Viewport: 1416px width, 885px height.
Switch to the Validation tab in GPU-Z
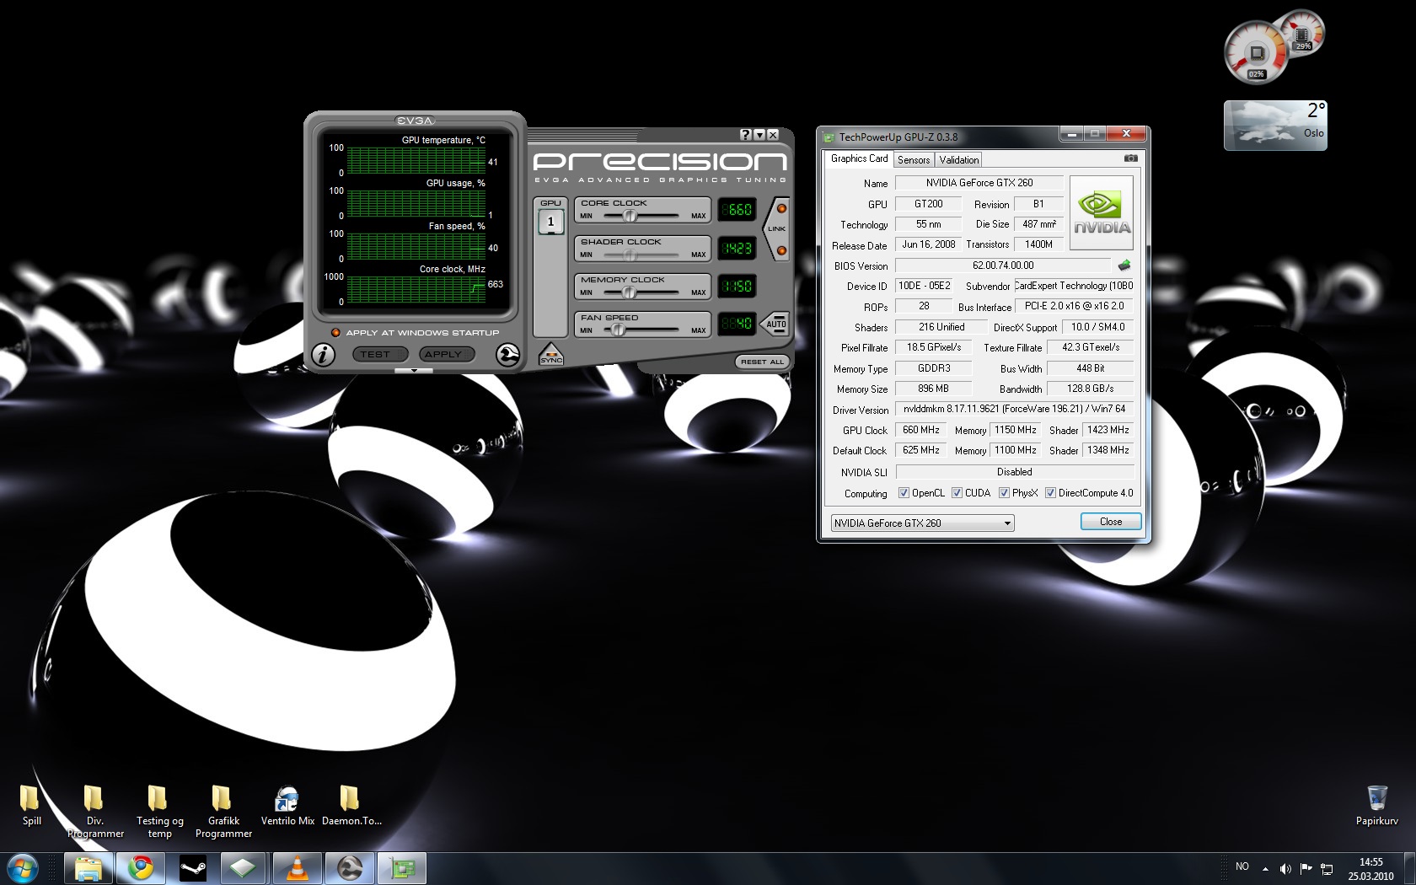[x=959, y=160]
